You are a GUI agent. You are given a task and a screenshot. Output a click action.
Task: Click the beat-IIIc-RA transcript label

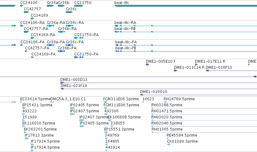[x=125, y=22]
